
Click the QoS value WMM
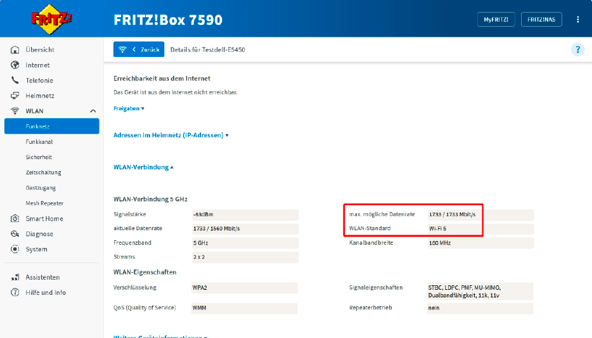pos(244,308)
